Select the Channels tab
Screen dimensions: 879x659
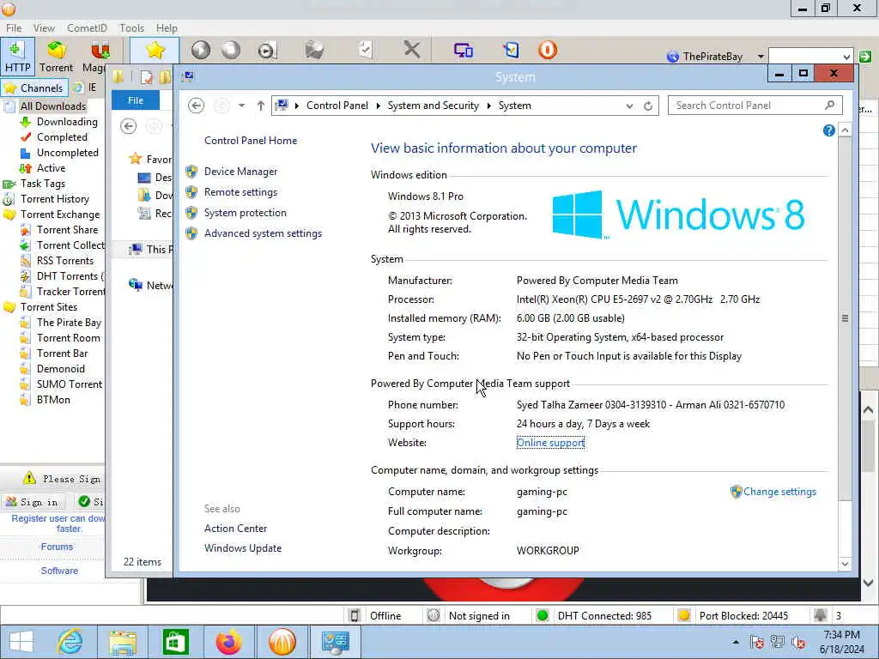click(34, 88)
